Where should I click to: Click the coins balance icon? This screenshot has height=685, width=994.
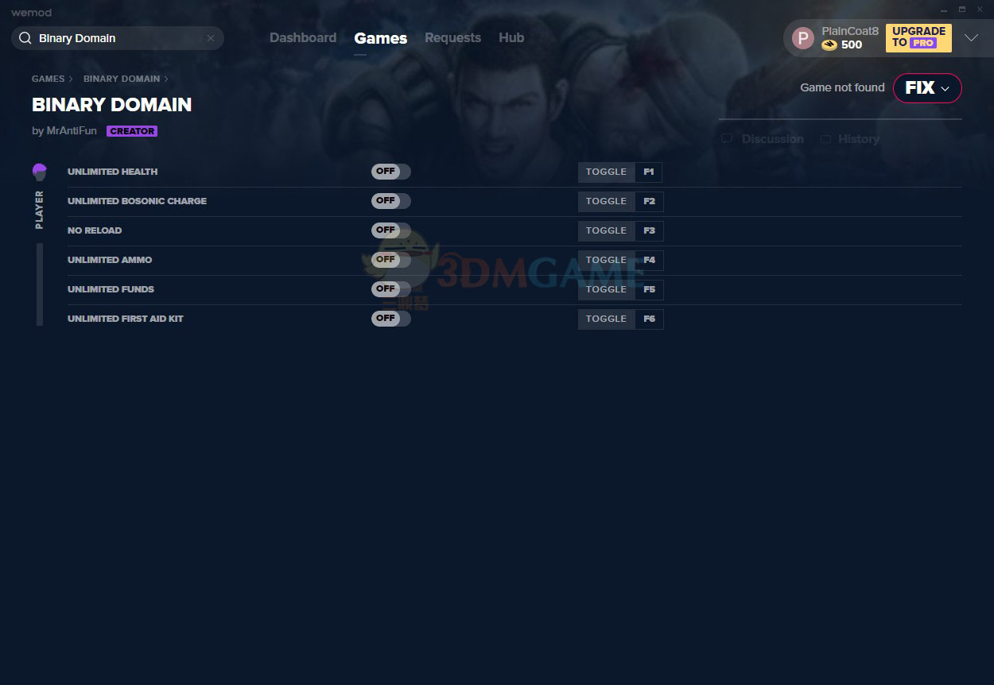coord(829,45)
